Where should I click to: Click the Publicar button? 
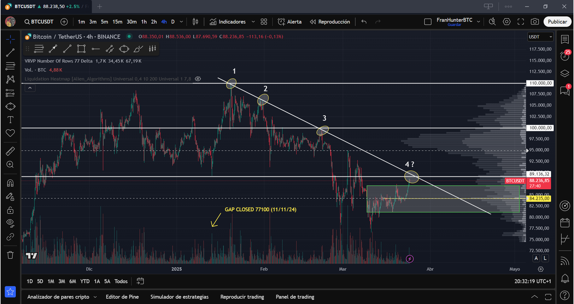(557, 22)
